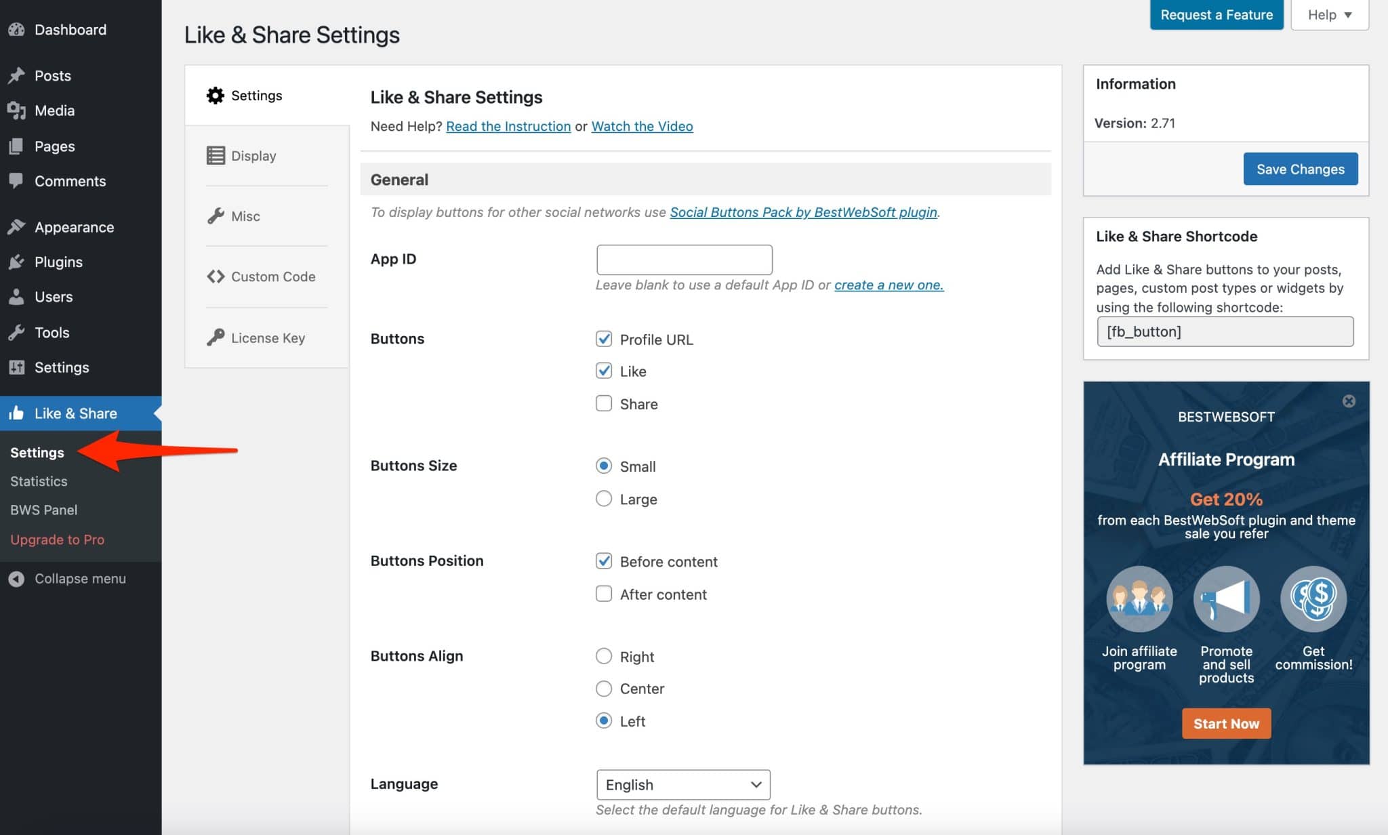Click Save Changes button
Viewport: 1388px width, 835px height.
coord(1300,169)
